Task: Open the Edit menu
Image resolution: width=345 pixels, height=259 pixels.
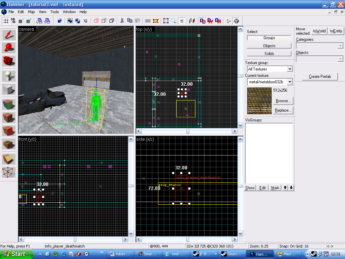Action: [21, 12]
